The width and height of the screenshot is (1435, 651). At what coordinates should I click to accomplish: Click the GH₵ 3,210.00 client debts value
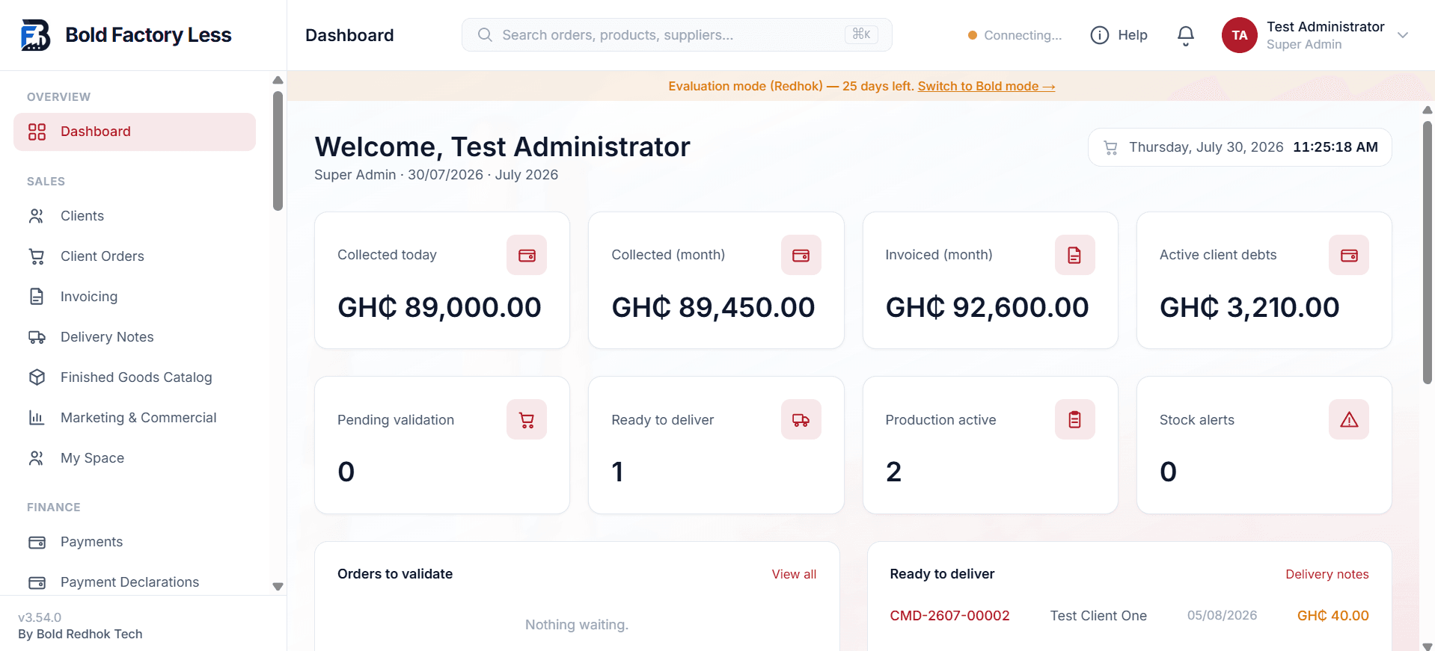click(x=1249, y=307)
